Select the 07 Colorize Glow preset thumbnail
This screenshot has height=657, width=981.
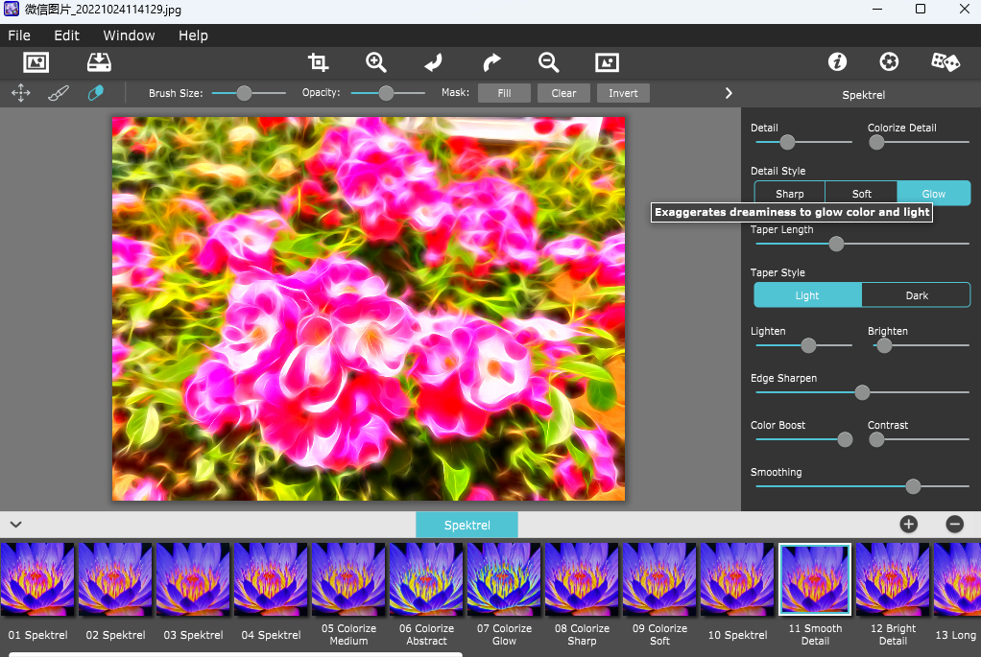504,578
